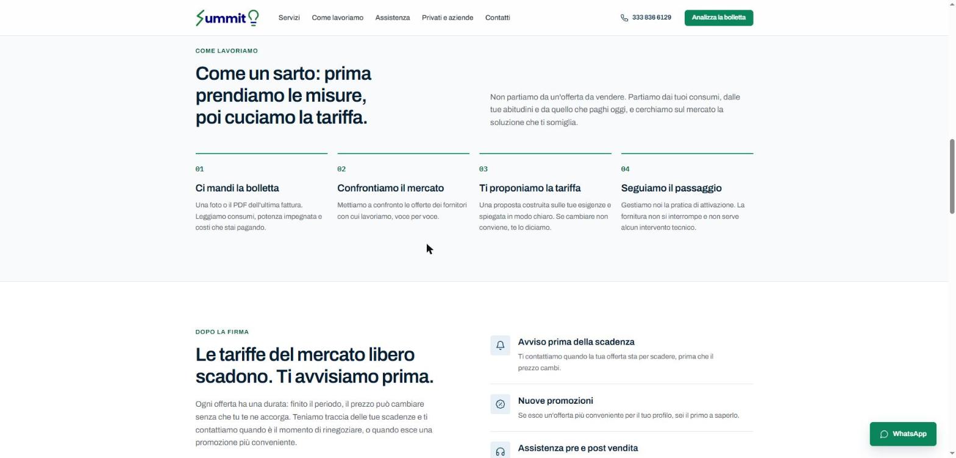Click the headset icon beside Assistenza pre e post vendita
Viewport: 956px width, 458px height.
tap(500, 451)
